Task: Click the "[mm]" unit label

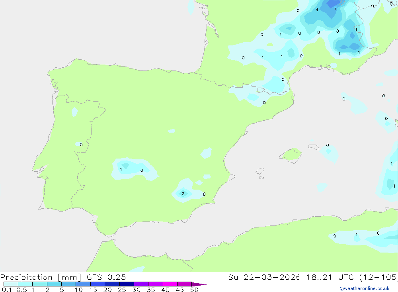Action: 70,277
